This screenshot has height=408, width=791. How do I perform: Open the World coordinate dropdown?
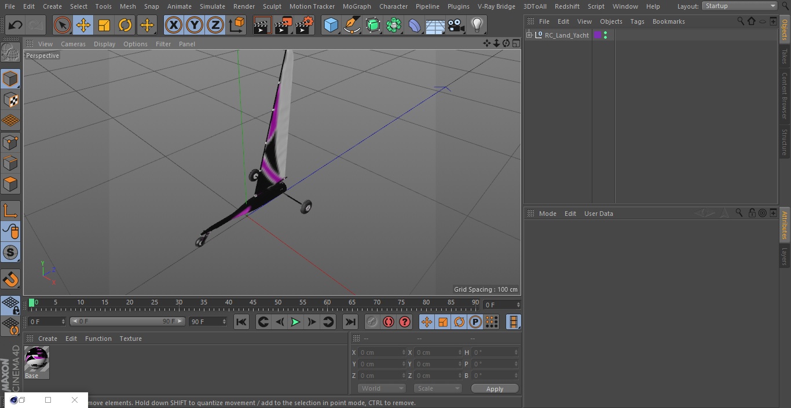click(381, 388)
